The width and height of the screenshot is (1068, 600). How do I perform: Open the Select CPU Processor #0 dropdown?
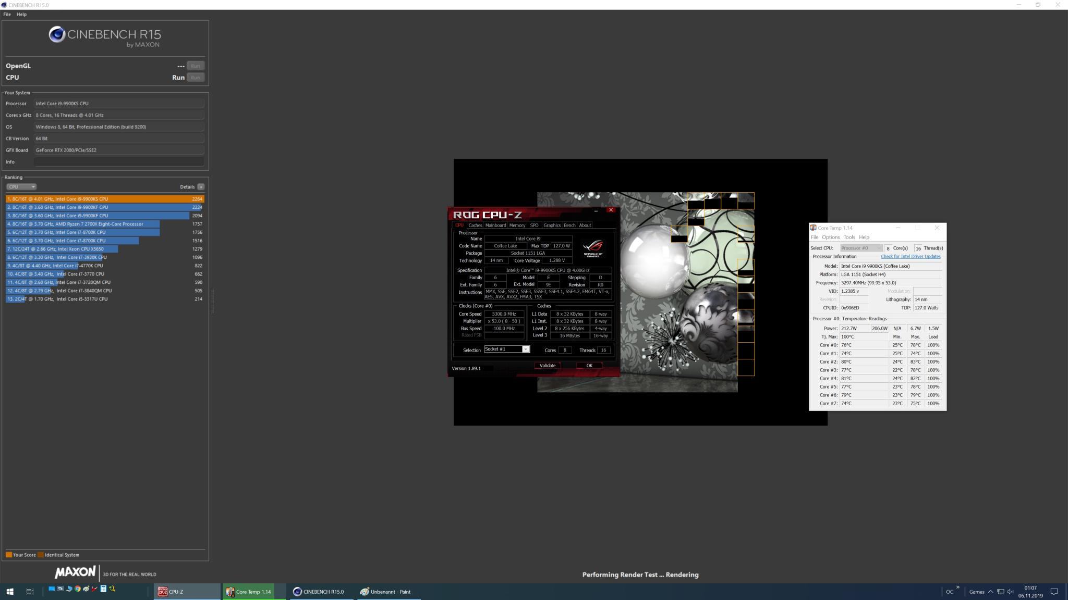point(861,248)
